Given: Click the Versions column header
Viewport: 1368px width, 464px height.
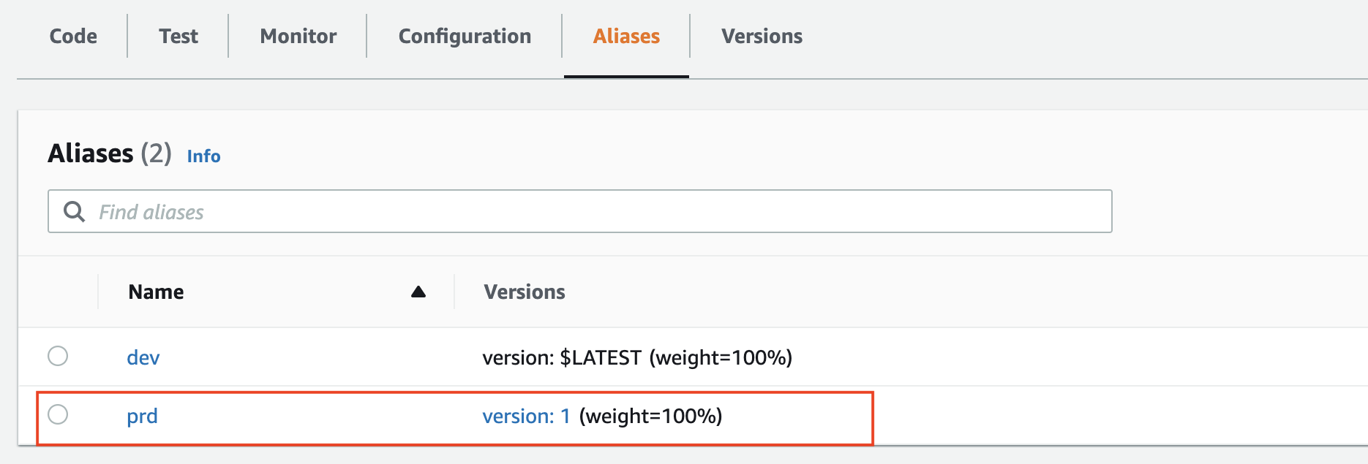Looking at the screenshot, I should coord(525,292).
